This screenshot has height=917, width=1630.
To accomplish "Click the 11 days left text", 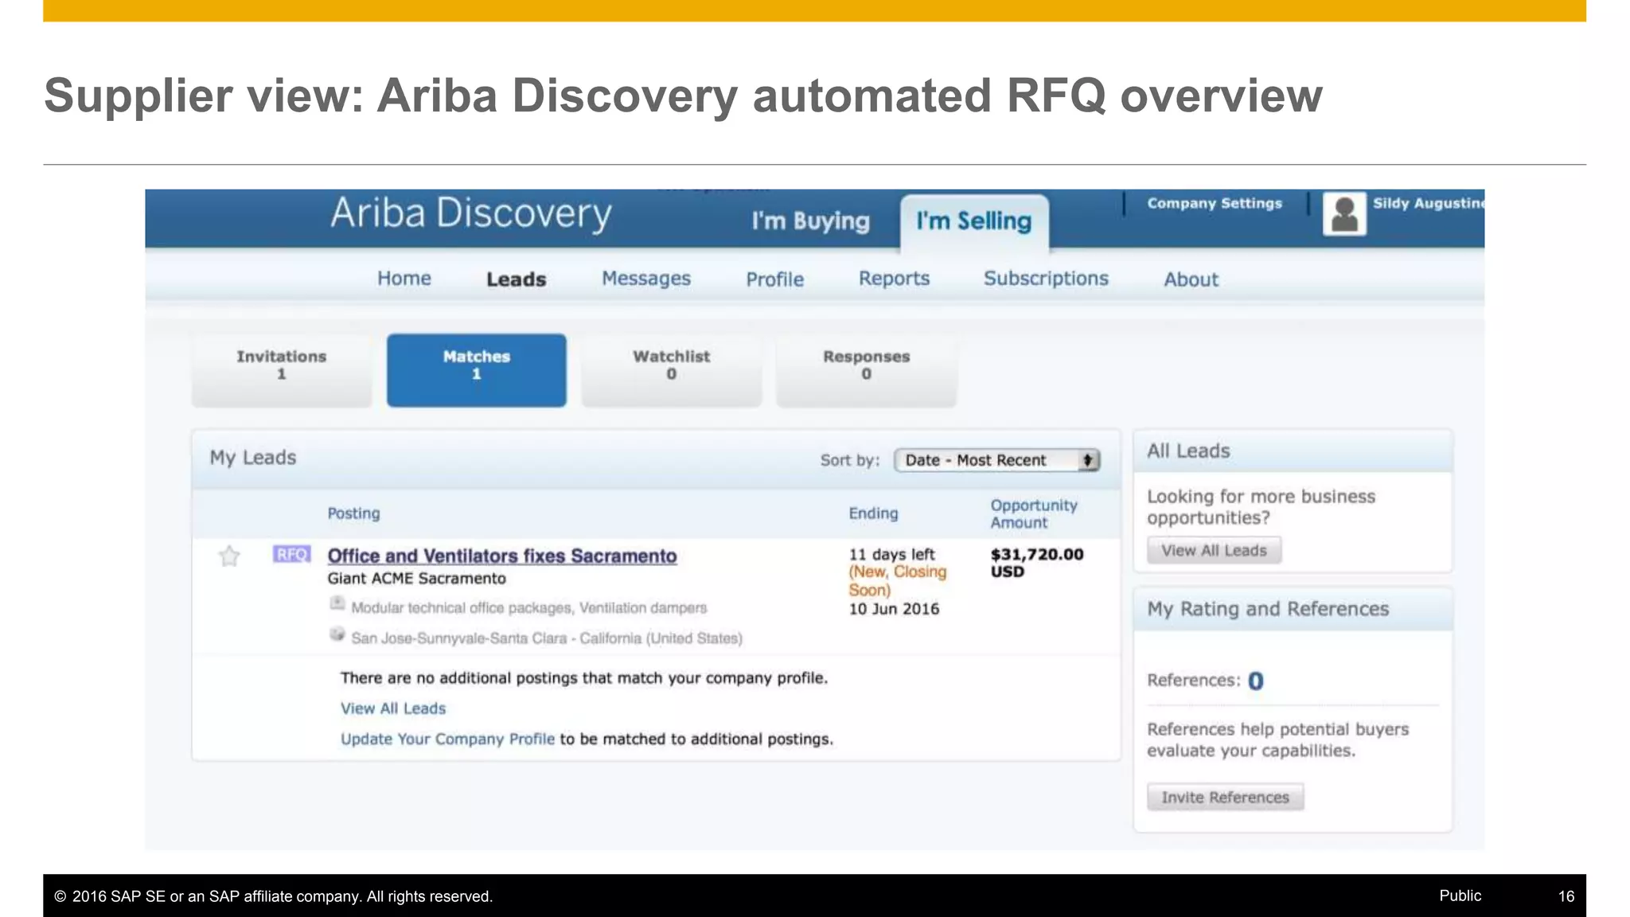I will click(891, 554).
